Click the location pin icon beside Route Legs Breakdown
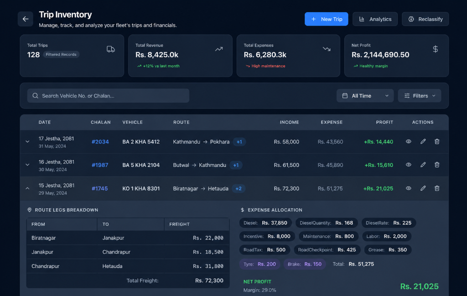Image resolution: width=467 pixels, height=296 pixels. tap(30, 210)
